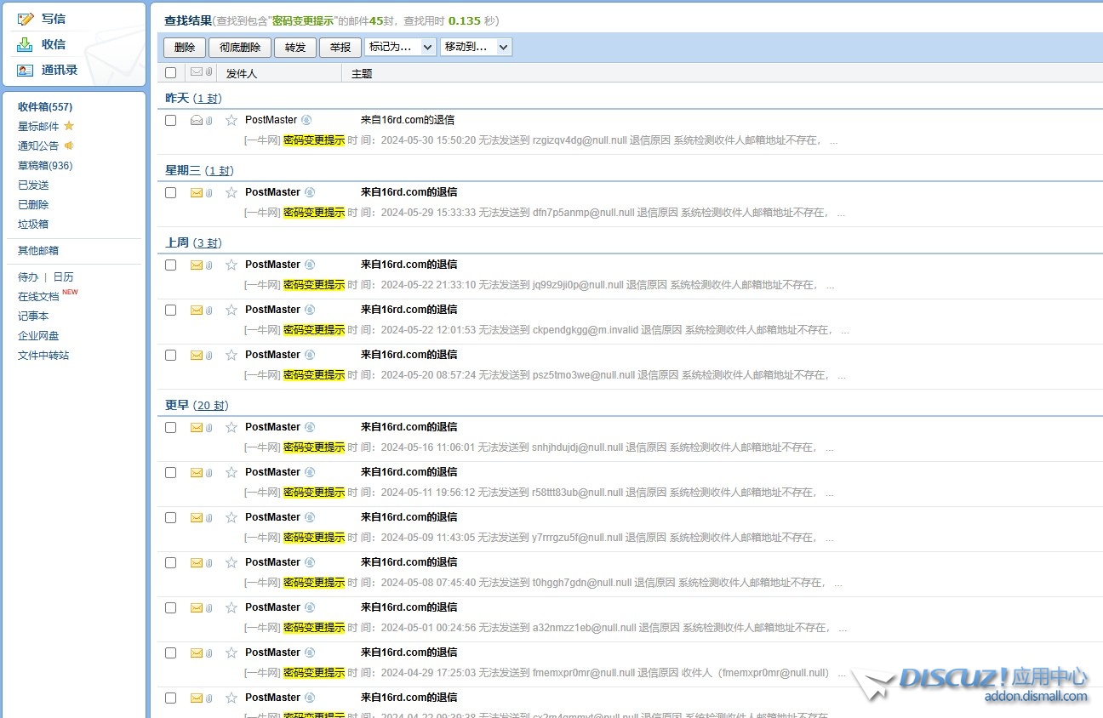Click the attachment icon of the 昨天 email
This screenshot has height=718, width=1103.
coord(209,120)
